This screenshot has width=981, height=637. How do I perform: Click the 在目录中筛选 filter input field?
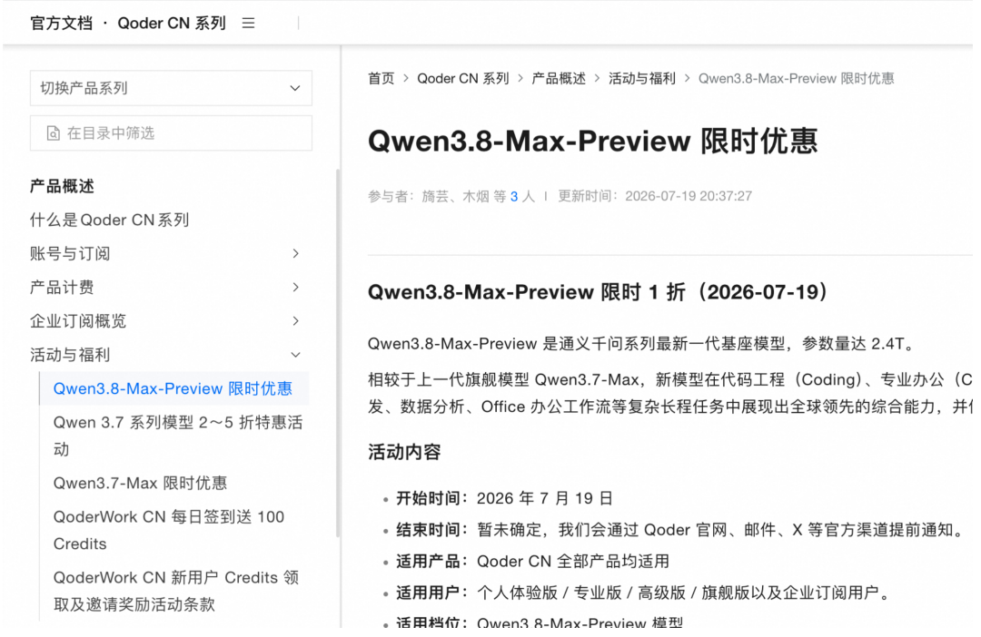[171, 133]
